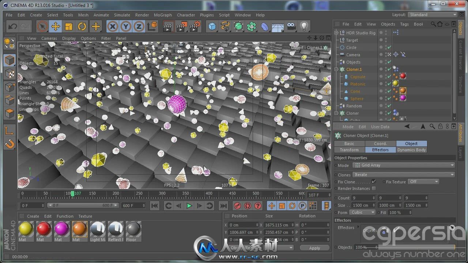This screenshot has height=263, width=468.
Task: Expand the HDR Studio Rig node
Action: [x=336, y=33]
